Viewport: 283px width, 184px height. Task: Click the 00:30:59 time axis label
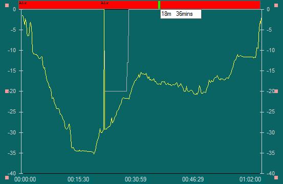136,179
